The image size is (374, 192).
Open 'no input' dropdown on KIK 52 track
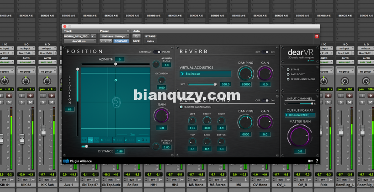[x=26, y=48]
